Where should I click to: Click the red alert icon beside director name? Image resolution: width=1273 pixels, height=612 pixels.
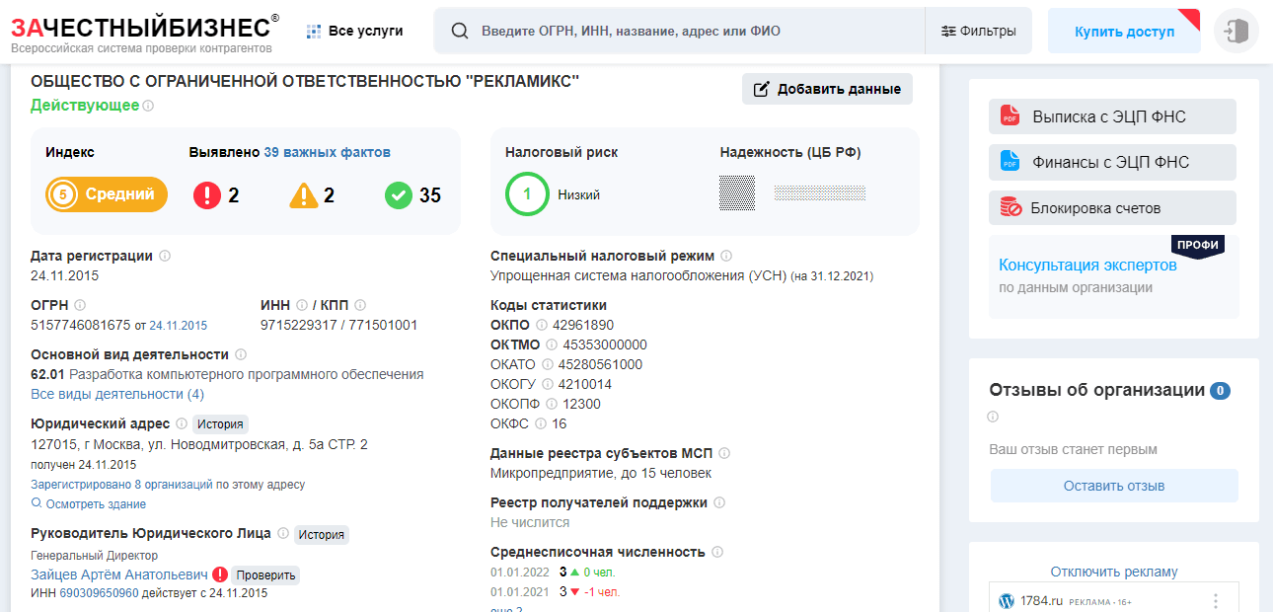click(219, 574)
